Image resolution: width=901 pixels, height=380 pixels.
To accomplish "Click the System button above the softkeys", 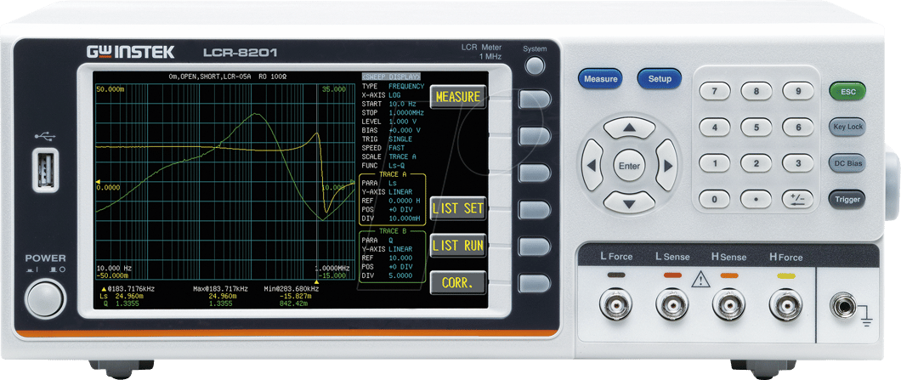I will [x=535, y=65].
